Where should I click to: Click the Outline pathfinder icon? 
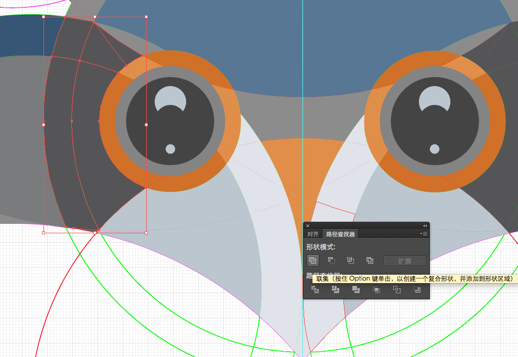pyautogui.click(x=397, y=289)
